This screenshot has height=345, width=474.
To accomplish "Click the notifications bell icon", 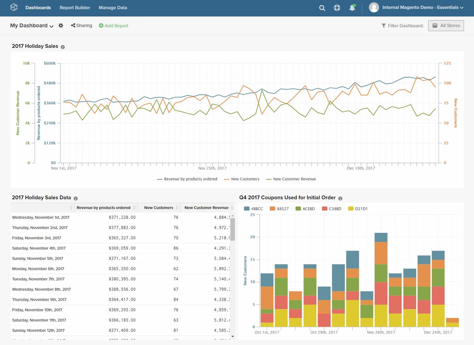I will pos(352,7).
